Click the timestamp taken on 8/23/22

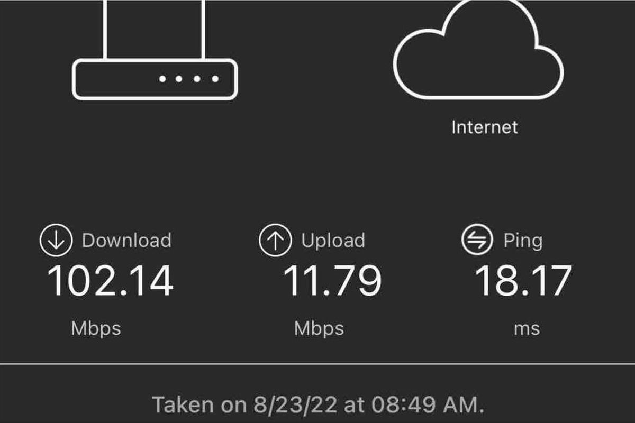pos(317,404)
